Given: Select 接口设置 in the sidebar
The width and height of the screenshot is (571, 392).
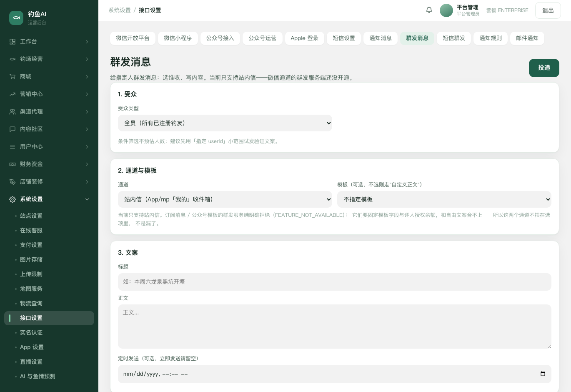Looking at the screenshot, I should [49, 318].
